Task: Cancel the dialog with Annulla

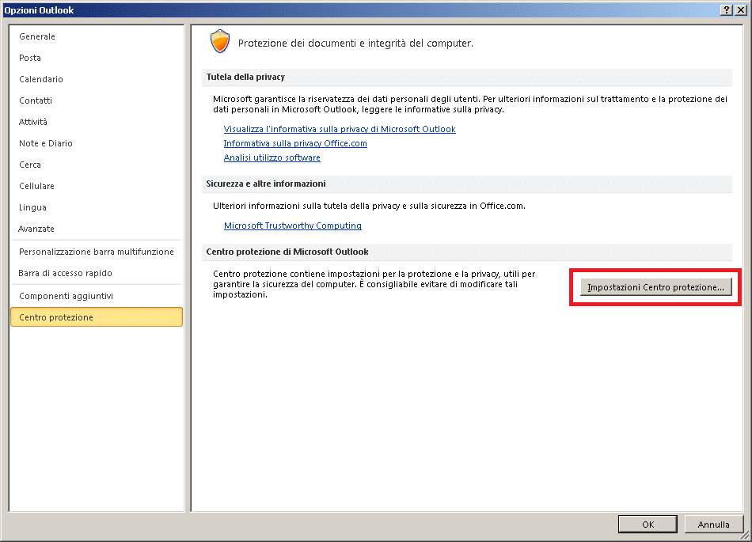Action: click(x=714, y=525)
